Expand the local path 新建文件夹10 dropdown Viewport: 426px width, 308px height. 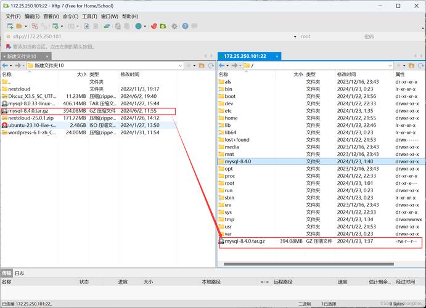[181, 65]
